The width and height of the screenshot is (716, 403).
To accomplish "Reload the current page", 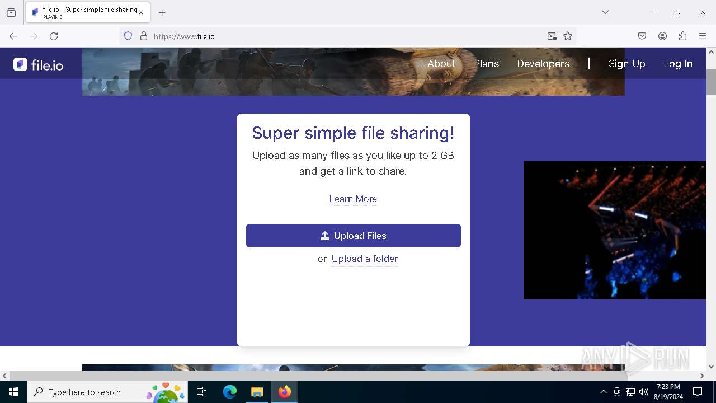I will (54, 36).
